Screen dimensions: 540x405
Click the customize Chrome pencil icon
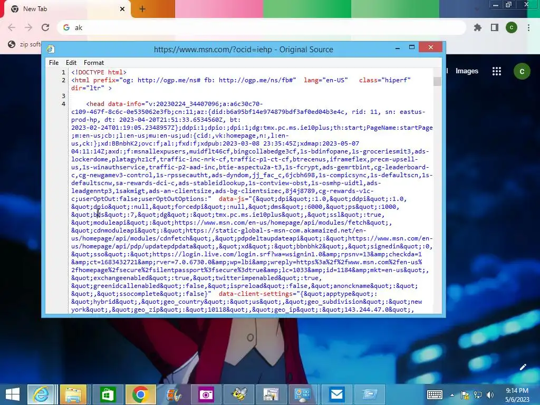coord(523,367)
